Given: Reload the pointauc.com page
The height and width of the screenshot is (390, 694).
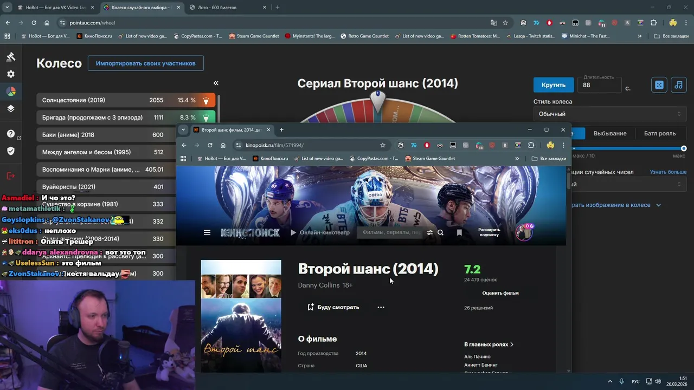Looking at the screenshot, I should pyautogui.click(x=34, y=23).
